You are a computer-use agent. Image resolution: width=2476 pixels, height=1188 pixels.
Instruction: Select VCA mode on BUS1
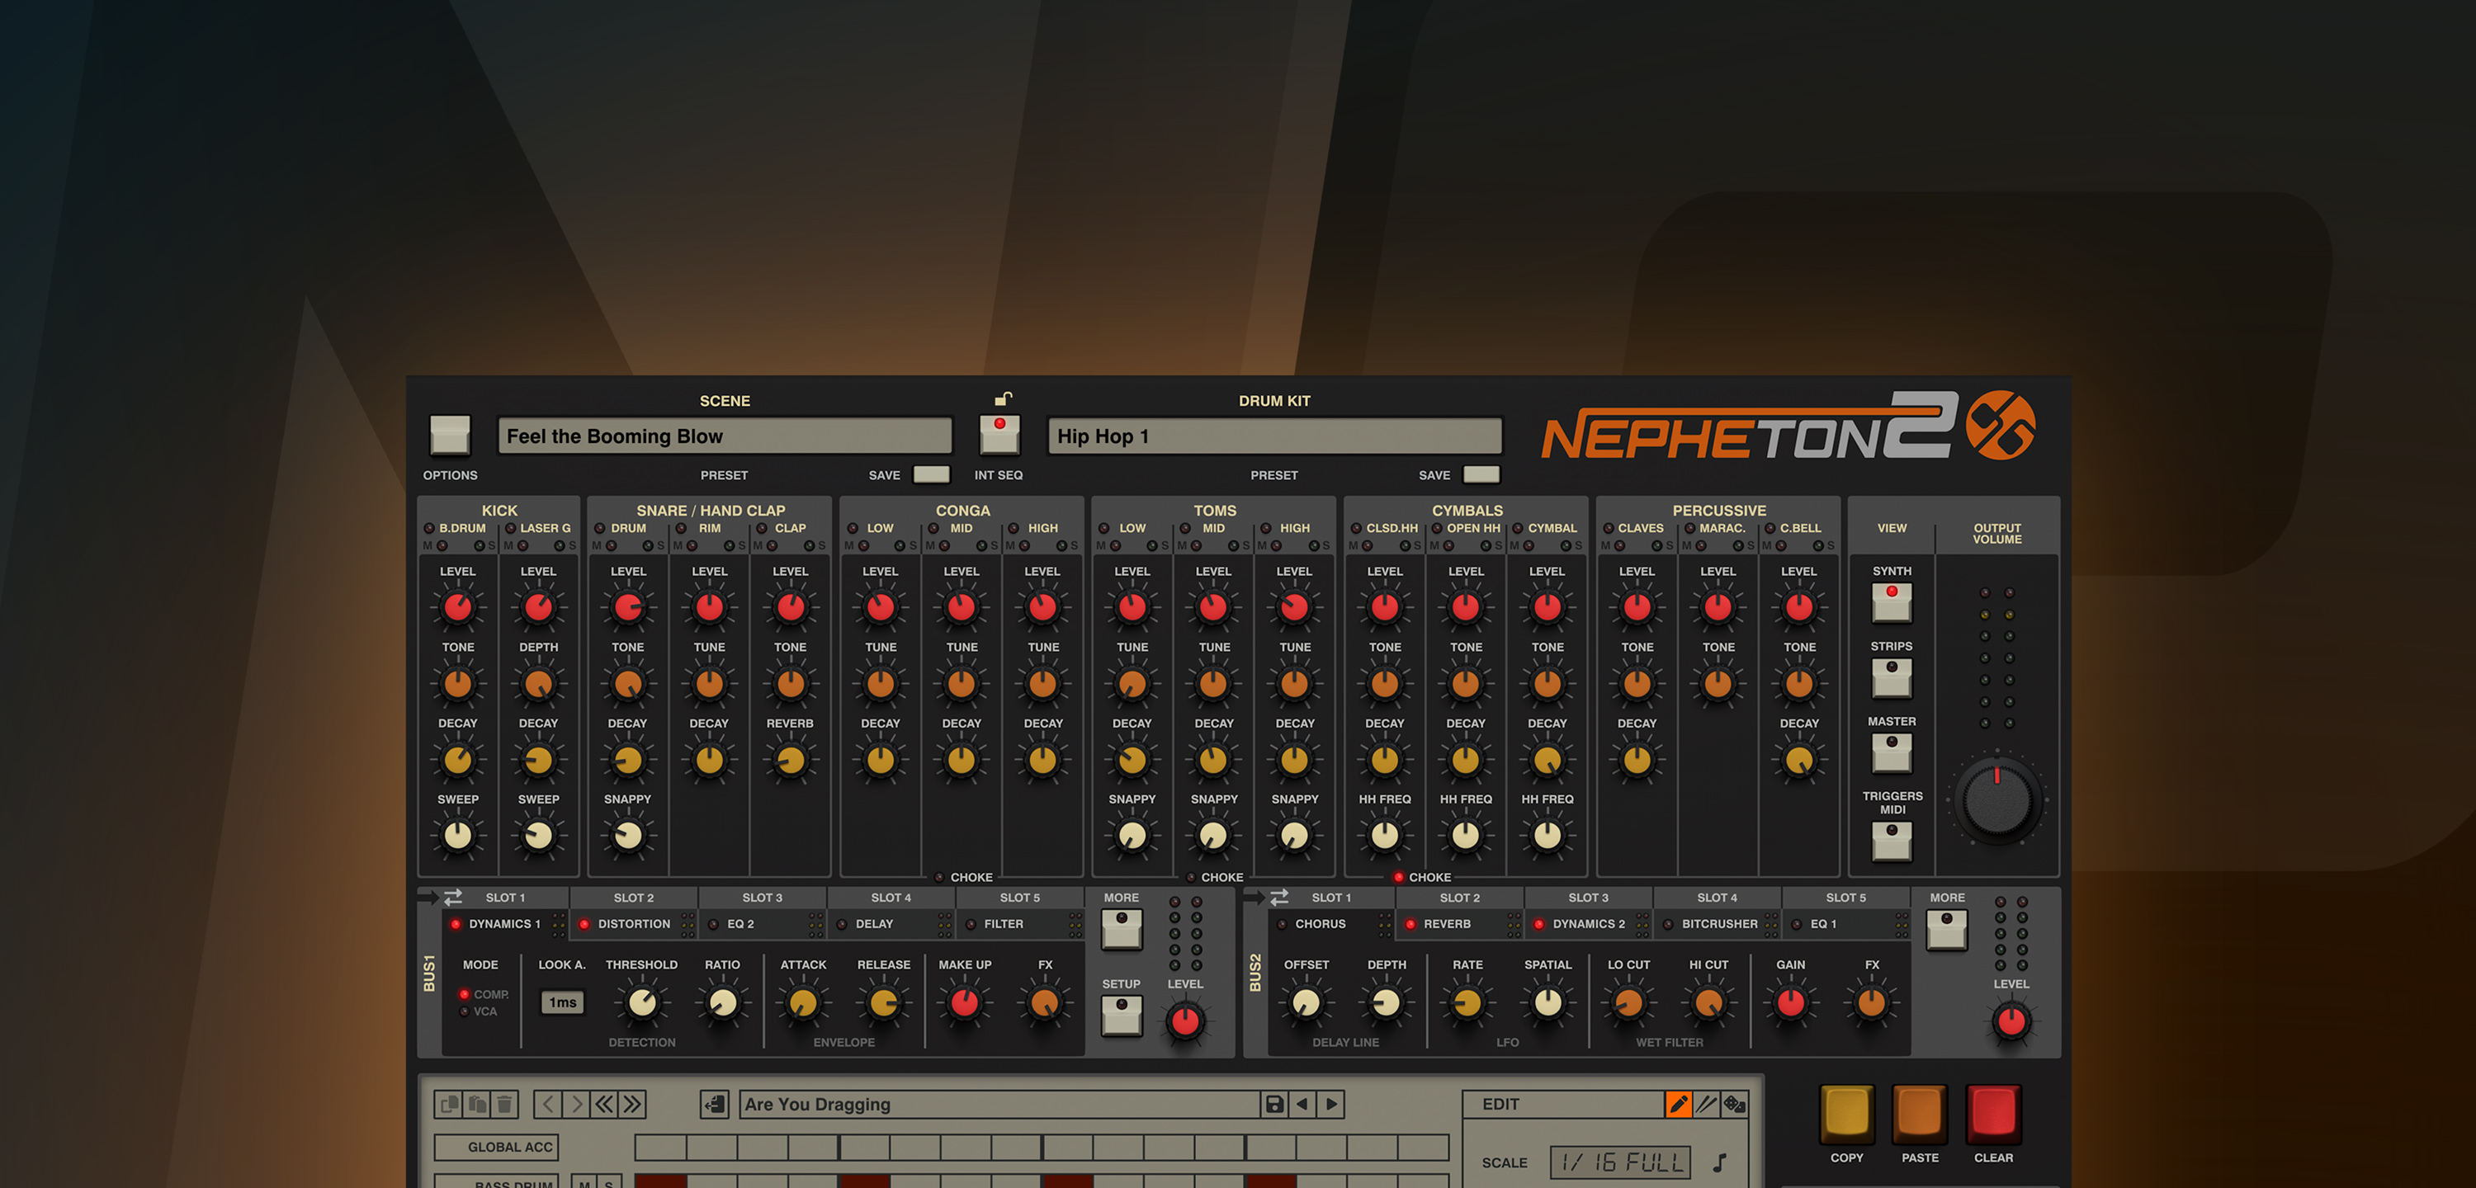point(465,1011)
